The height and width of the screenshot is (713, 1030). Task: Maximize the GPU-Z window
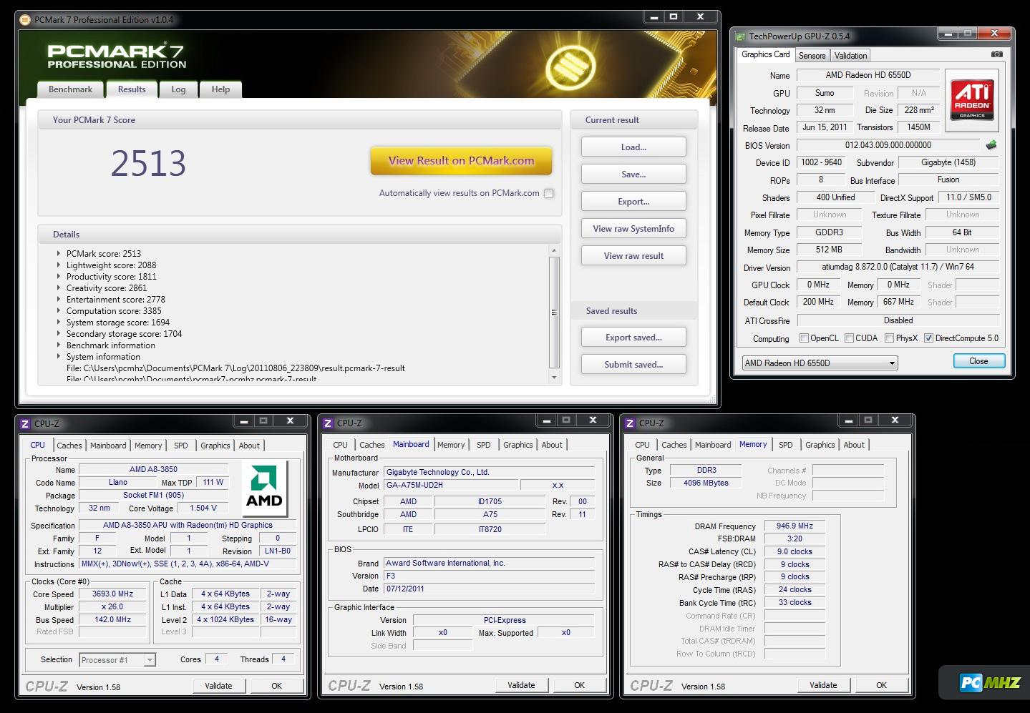[x=968, y=33]
